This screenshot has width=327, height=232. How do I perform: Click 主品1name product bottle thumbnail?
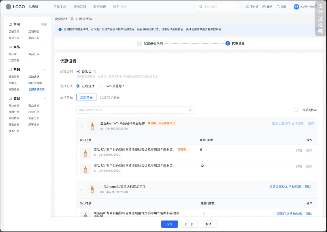coord(92,126)
